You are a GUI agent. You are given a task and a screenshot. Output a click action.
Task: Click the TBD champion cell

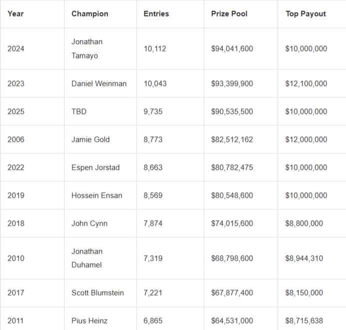[x=79, y=111]
